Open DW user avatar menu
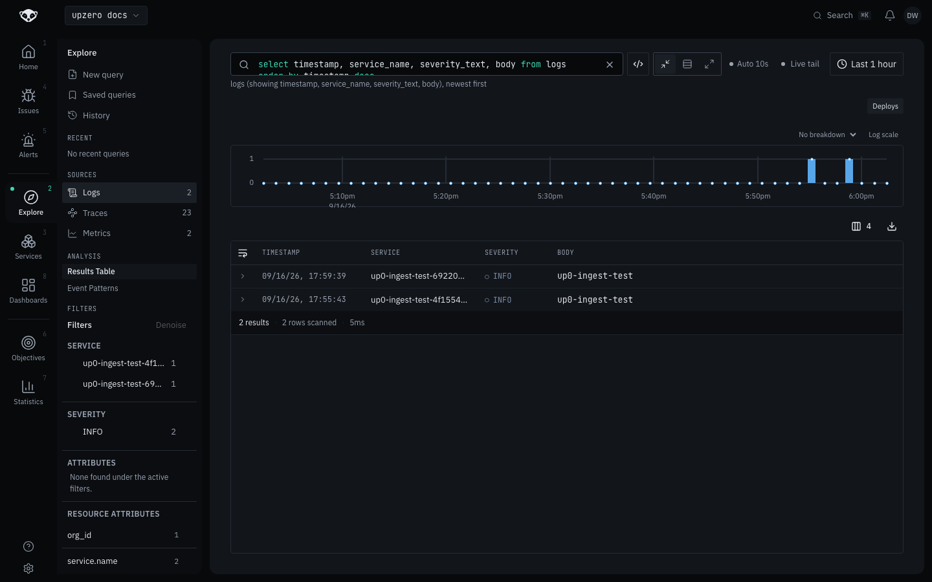 913,16
